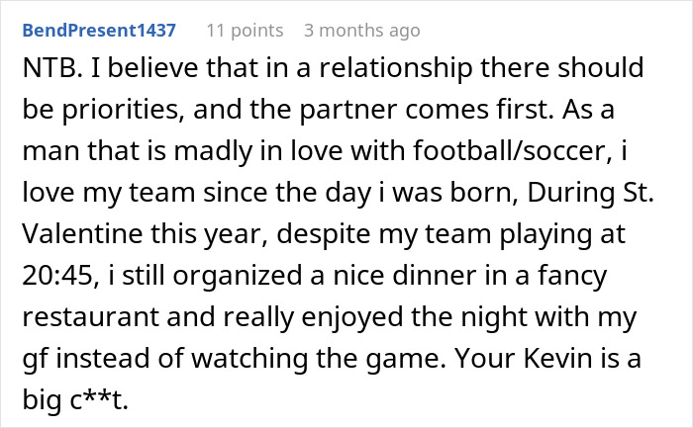
Task: Click the word 'madly' in the third line
Action: pos(213,152)
